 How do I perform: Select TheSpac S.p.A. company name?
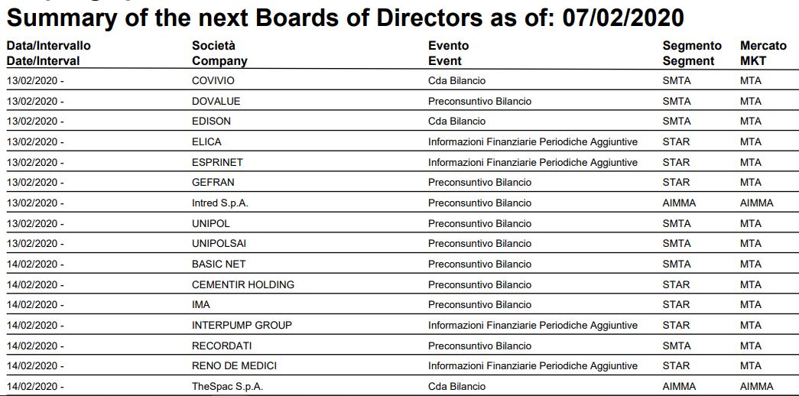[x=227, y=386]
